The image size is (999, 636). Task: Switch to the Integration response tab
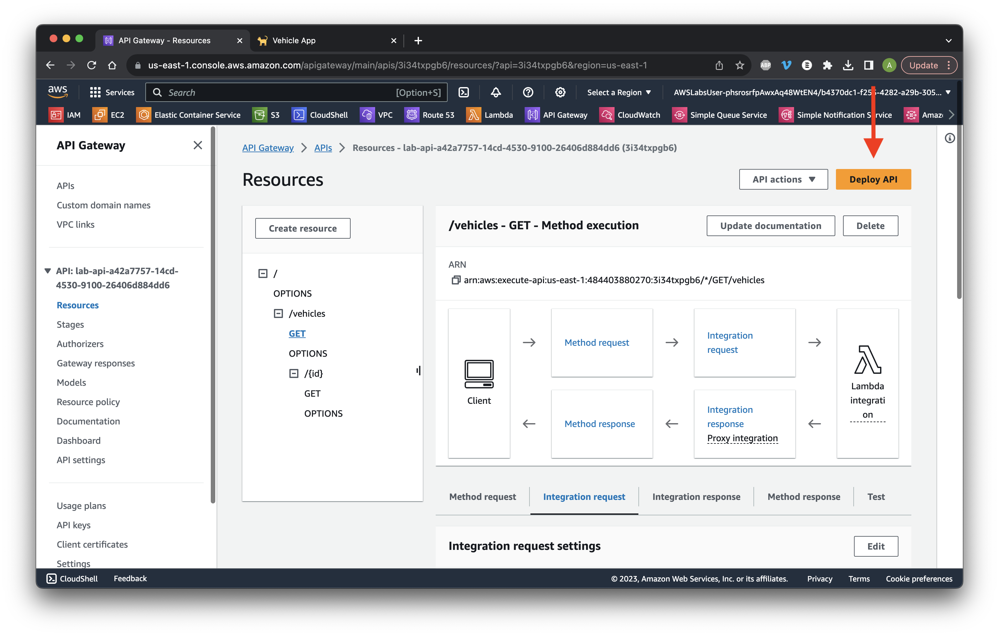click(696, 496)
